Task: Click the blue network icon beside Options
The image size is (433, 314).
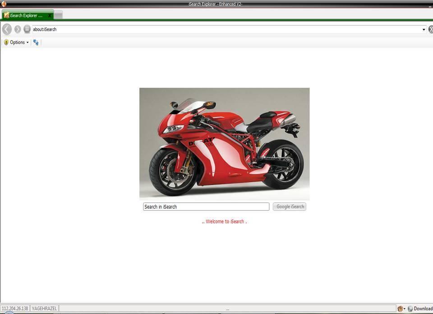Action: [x=36, y=42]
